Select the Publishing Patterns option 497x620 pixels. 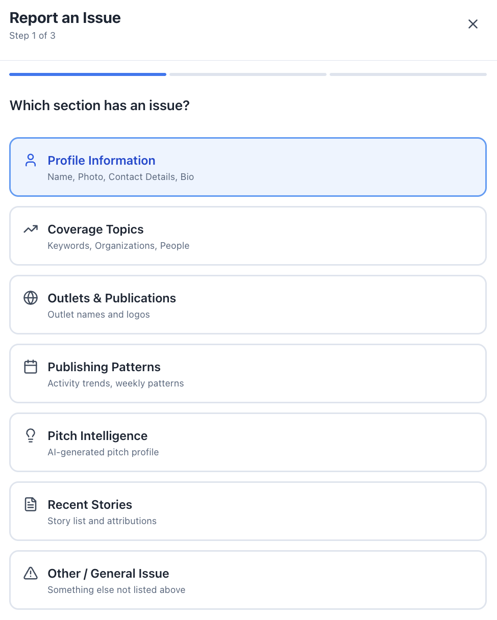(x=248, y=374)
